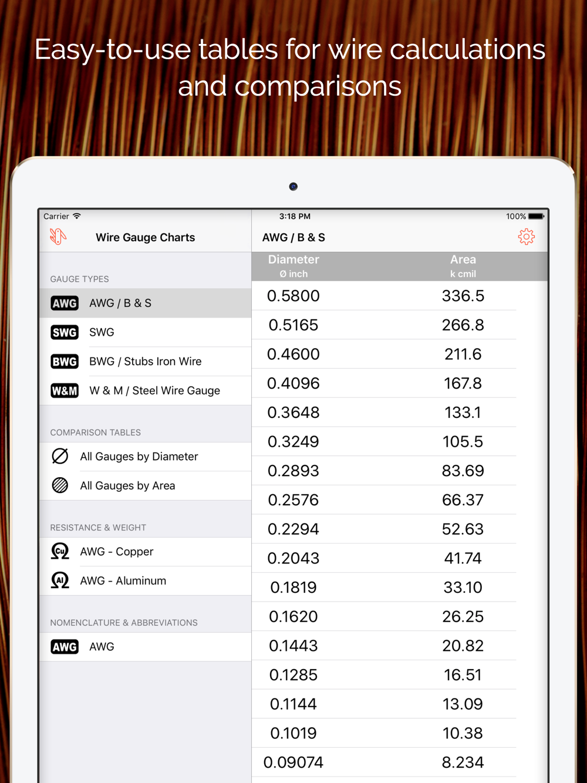Click the copper omega Cu icon
The width and height of the screenshot is (587, 783).
point(60,551)
